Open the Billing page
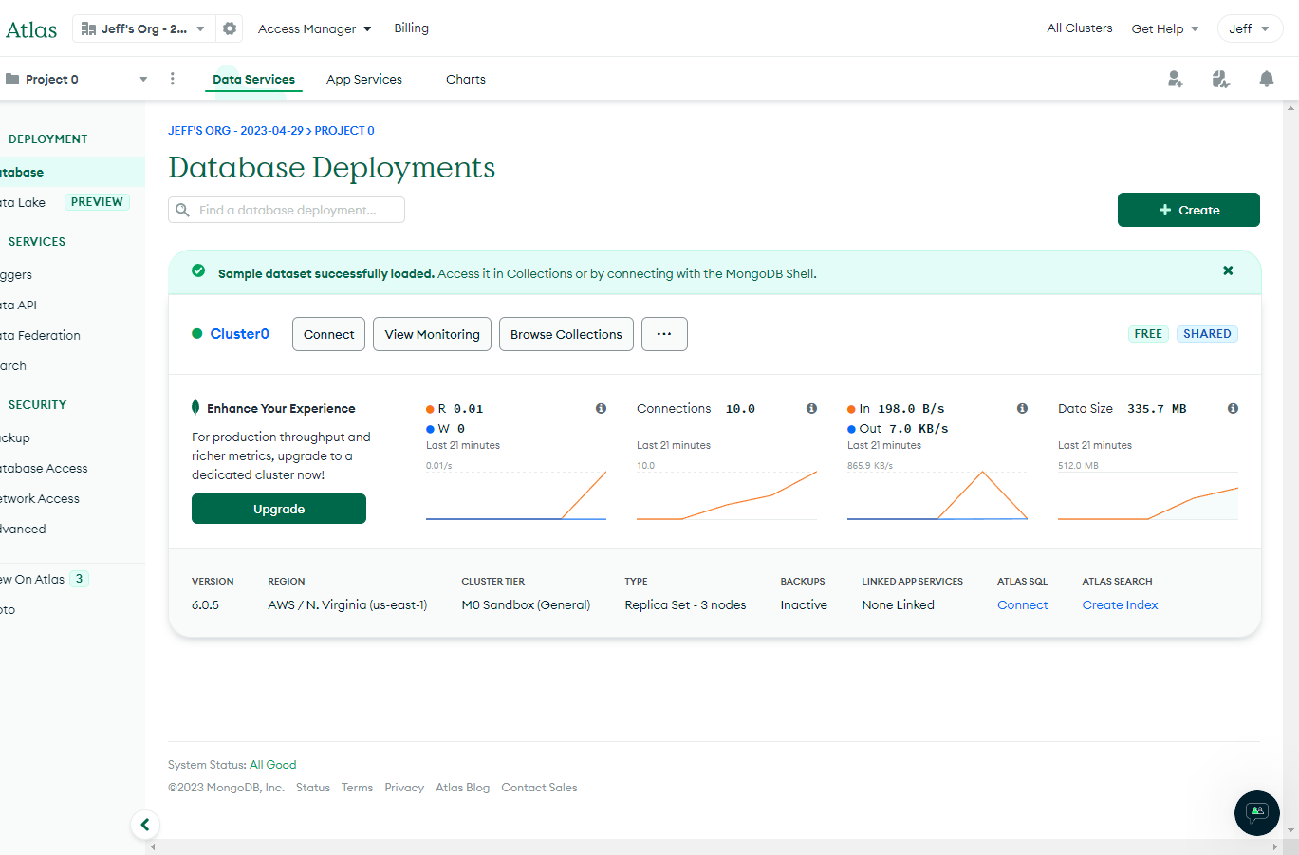Image resolution: width=1299 pixels, height=855 pixels. pyautogui.click(x=412, y=28)
